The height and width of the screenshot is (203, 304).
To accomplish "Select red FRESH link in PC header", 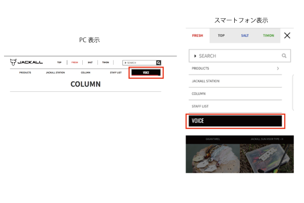I will (75, 63).
